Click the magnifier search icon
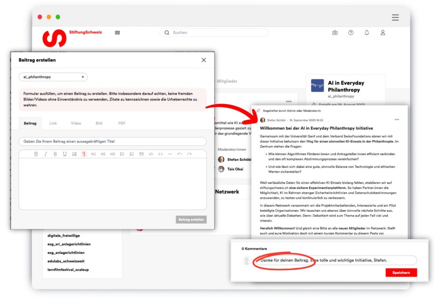This screenshot has height=300, width=439. 167,33
